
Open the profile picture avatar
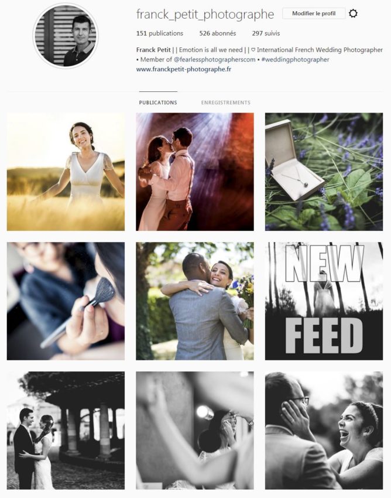coord(66,36)
